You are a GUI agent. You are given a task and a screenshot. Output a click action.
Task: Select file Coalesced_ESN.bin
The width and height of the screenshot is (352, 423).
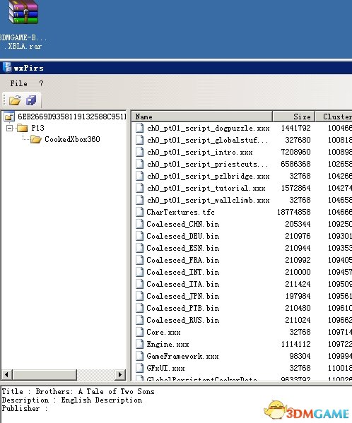coord(183,248)
